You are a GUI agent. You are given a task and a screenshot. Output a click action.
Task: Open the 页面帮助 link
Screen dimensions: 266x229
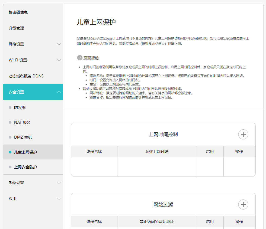point(91,58)
